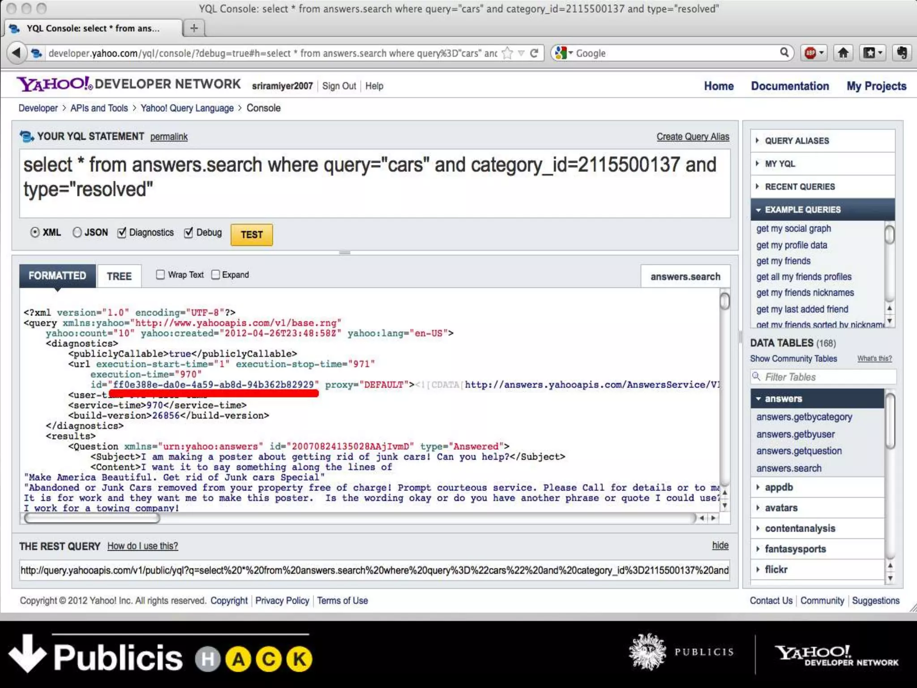The image size is (917, 688).
Task: Expand the Recent Queries section
Action: (799, 187)
